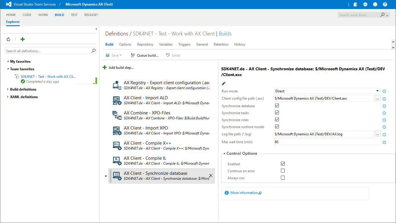
Task: Switch to the Options tab
Action: pyautogui.click(x=125, y=44)
